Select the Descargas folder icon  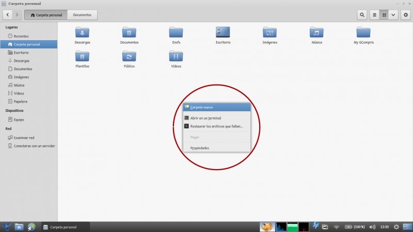82,32
